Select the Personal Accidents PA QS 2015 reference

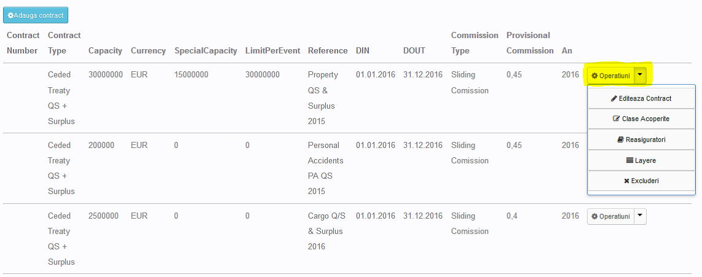(x=325, y=168)
